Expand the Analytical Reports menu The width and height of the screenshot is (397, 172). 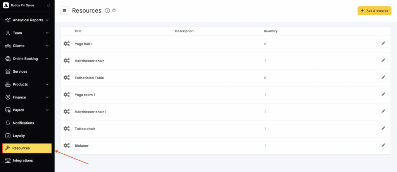(x=27, y=20)
